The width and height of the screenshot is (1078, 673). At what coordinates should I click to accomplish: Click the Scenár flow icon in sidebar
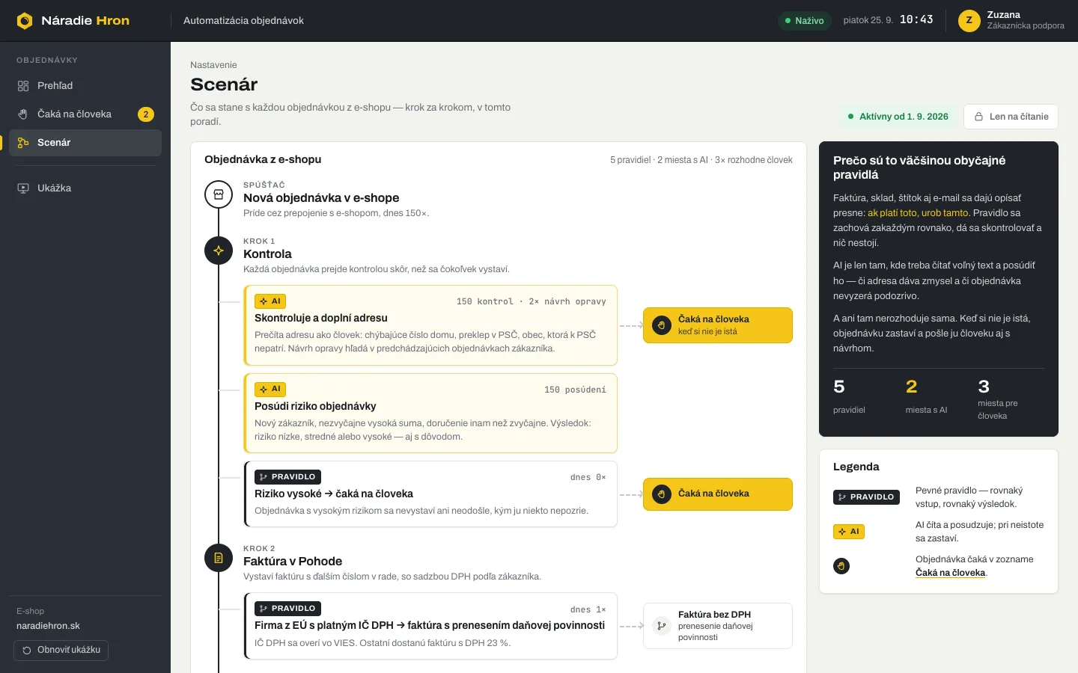23,143
